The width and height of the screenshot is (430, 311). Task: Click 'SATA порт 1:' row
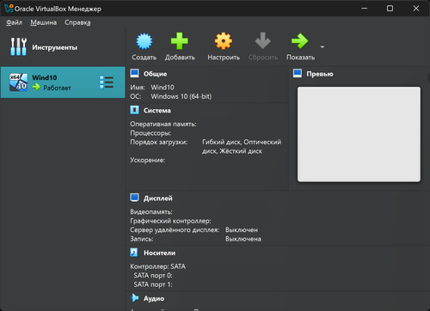point(153,284)
